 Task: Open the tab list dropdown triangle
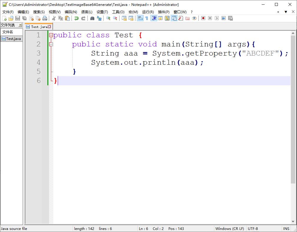click(x=286, y=12)
